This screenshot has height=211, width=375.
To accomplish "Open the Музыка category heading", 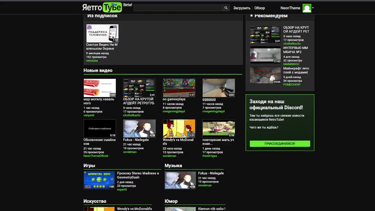I will tap(173, 166).
